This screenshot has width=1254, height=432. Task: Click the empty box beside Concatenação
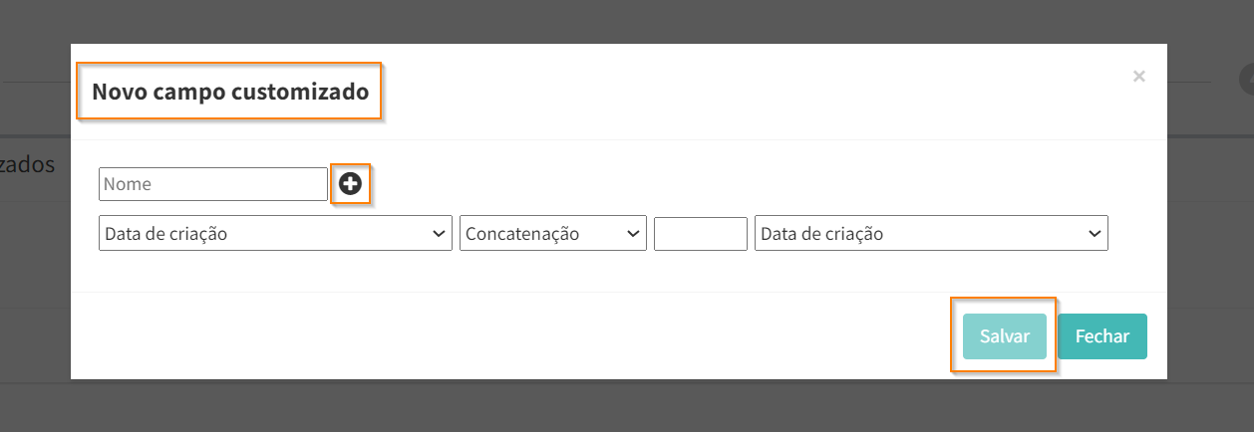pos(700,234)
